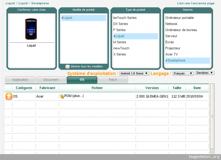The height and width of the screenshot is (160, 221).
Task: Click the Version column header
Action: coord(152,88)
